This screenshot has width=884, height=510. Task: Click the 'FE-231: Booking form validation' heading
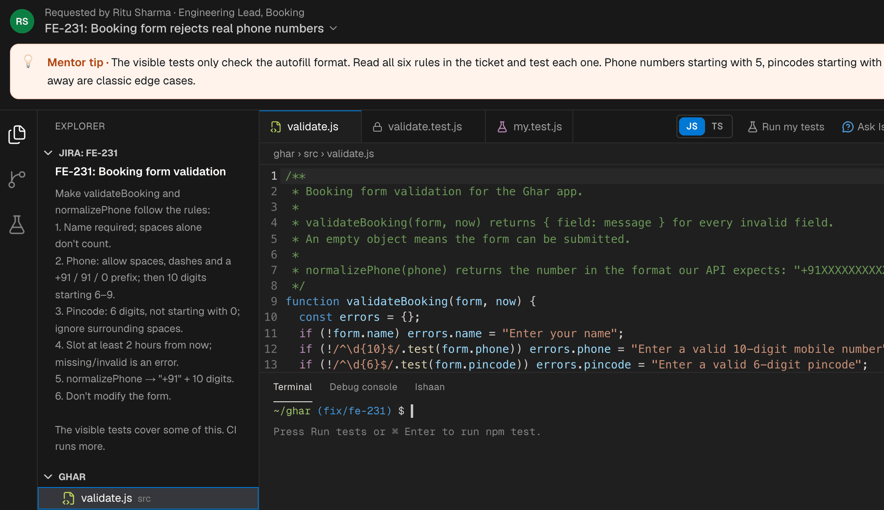(x=140, y=171)
